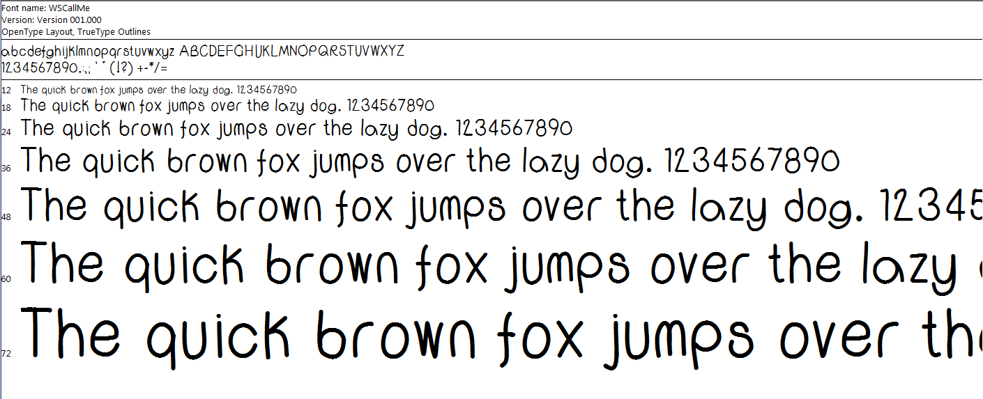
Task: Click the size label 12
Action: pyautogui.click(x=6, y=91)
